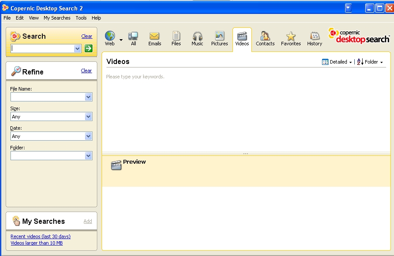Click the Copernic Desktop Search logo
This screenshot has width=394, height=256.
(359, 36)
